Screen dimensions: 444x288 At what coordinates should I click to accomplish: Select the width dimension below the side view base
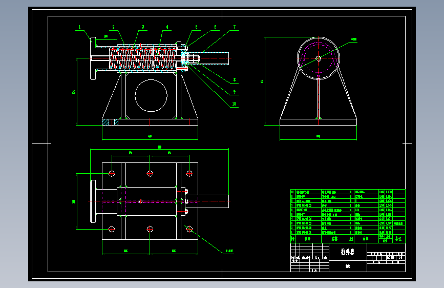318,136
